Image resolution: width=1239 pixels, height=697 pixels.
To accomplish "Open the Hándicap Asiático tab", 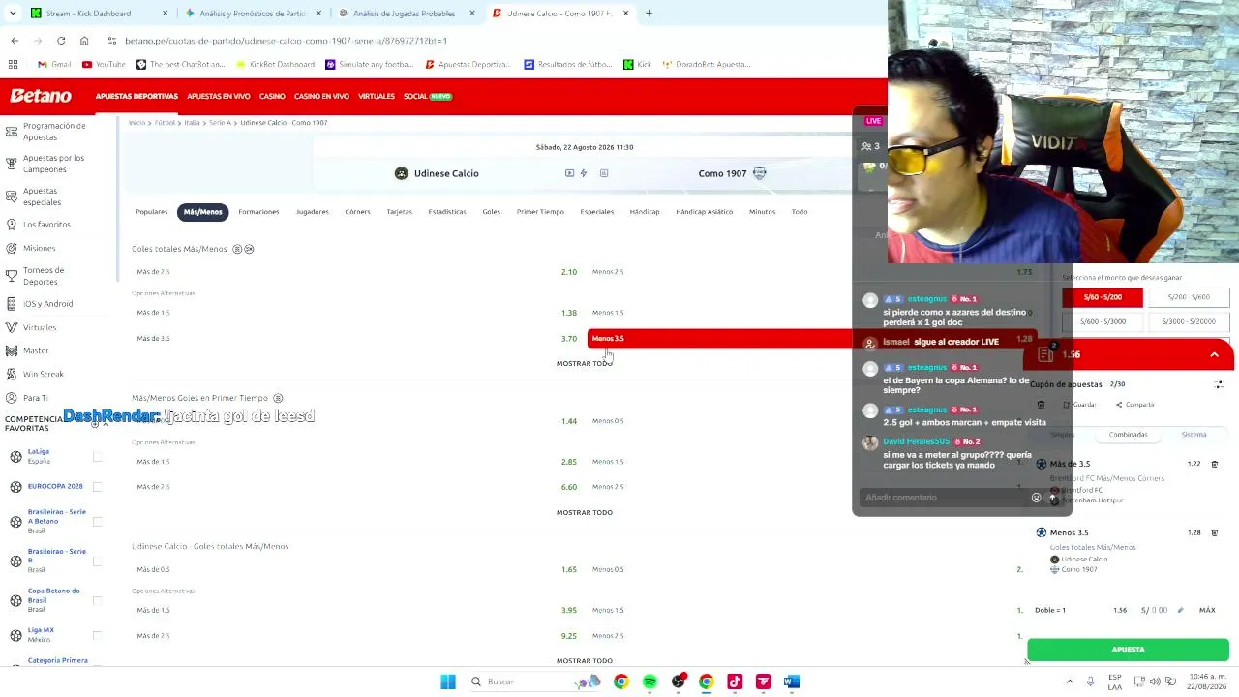I will click(705, 212).
